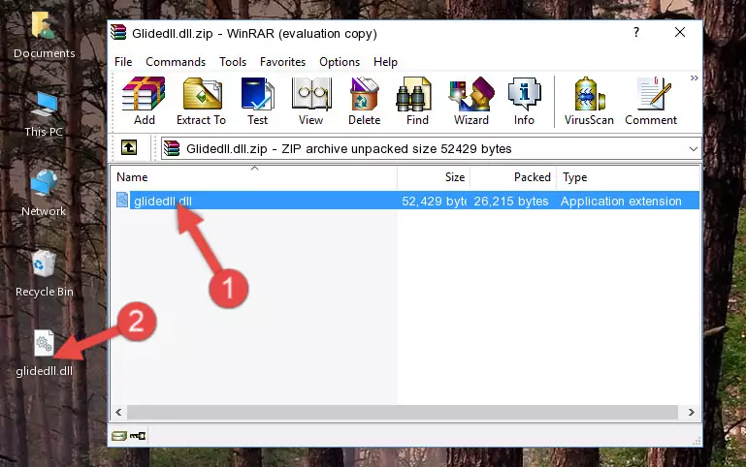Open the Options menu

(x=340, y=62)
